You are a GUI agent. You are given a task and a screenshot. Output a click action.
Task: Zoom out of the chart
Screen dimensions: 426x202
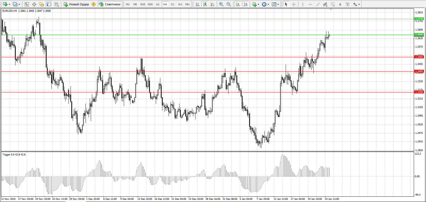(x=229, y=4)
